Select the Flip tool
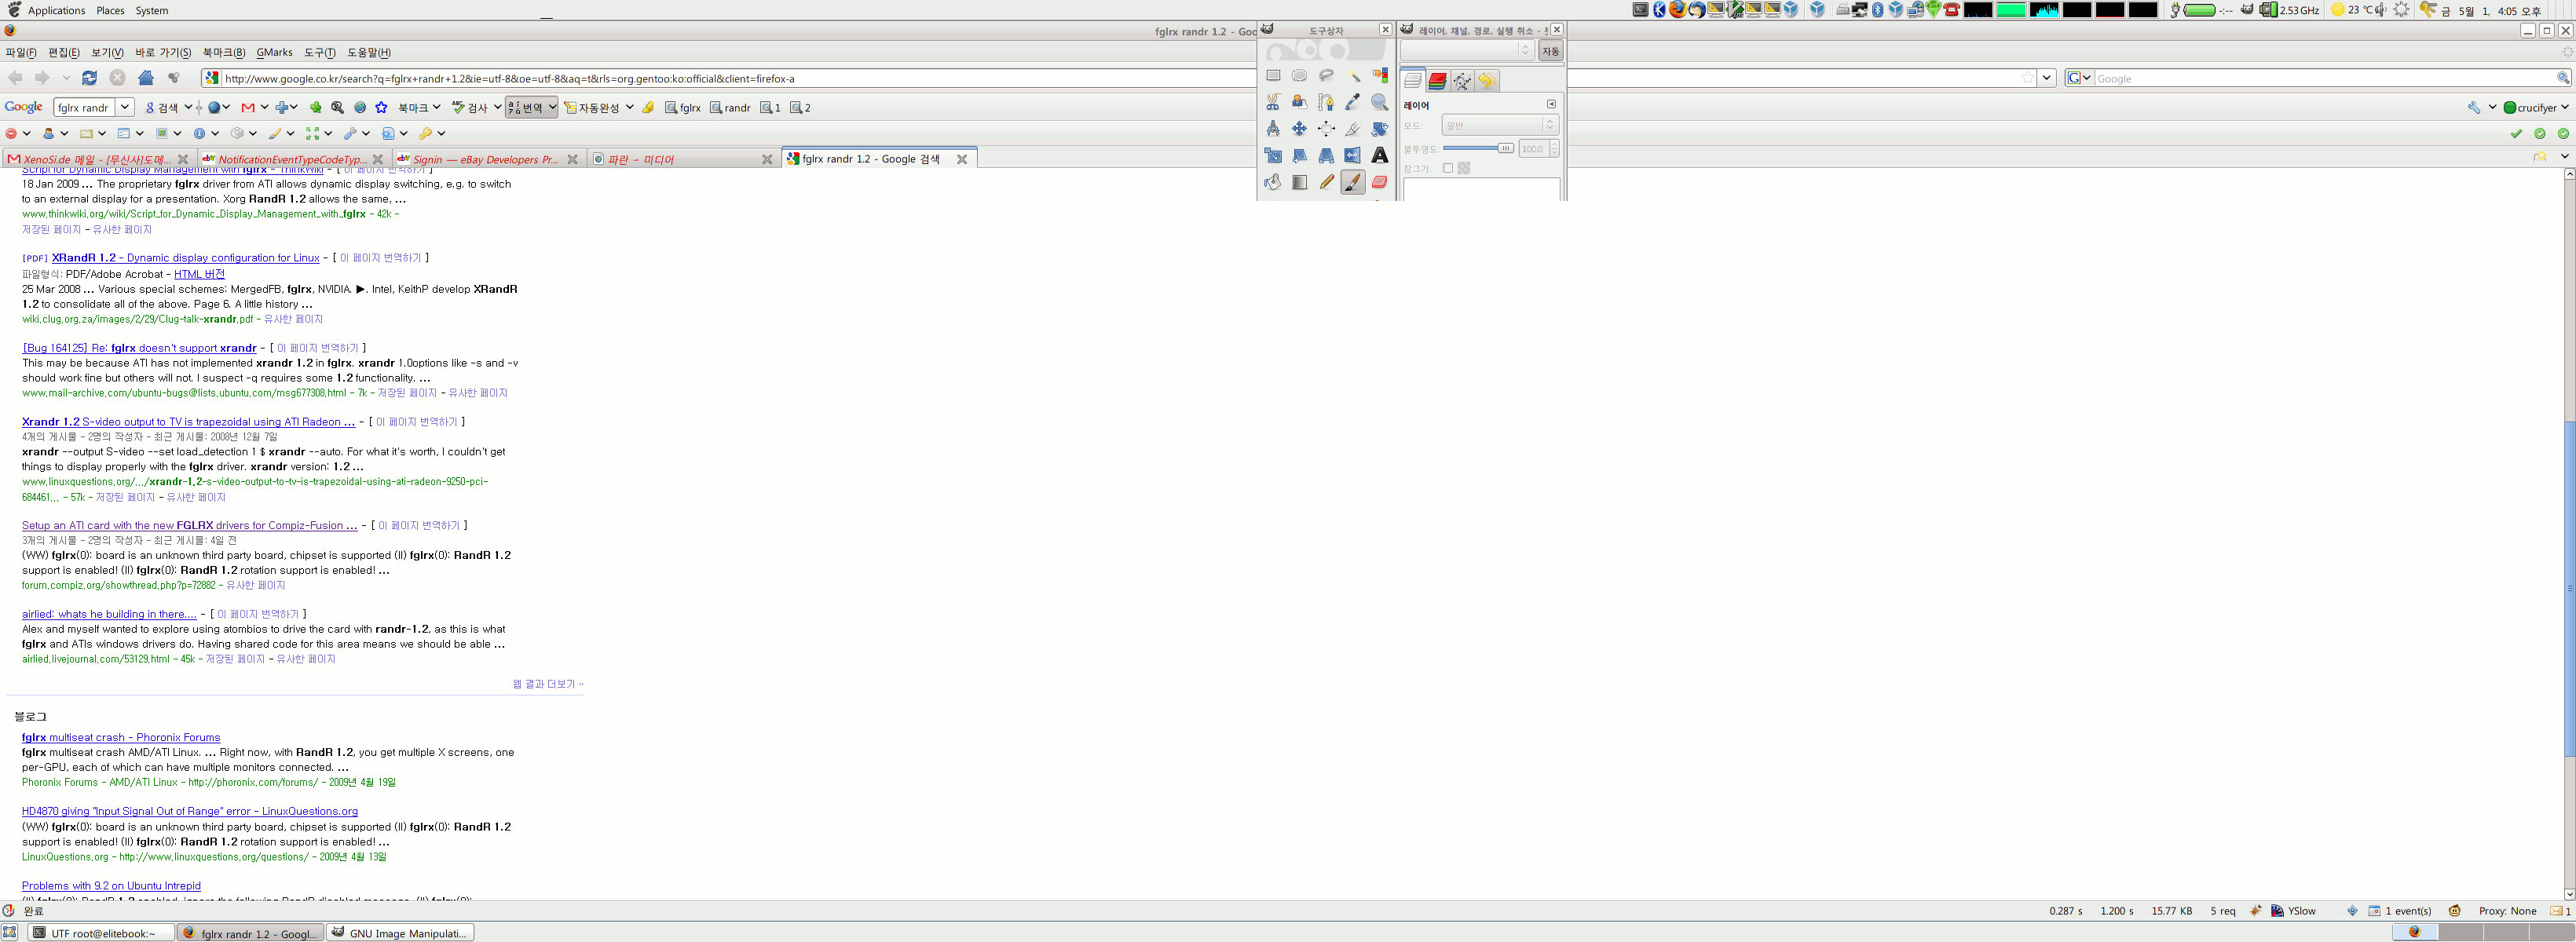Image resolution: width=2576 pixels, height=942 pixels. [x=1353, y=155]
